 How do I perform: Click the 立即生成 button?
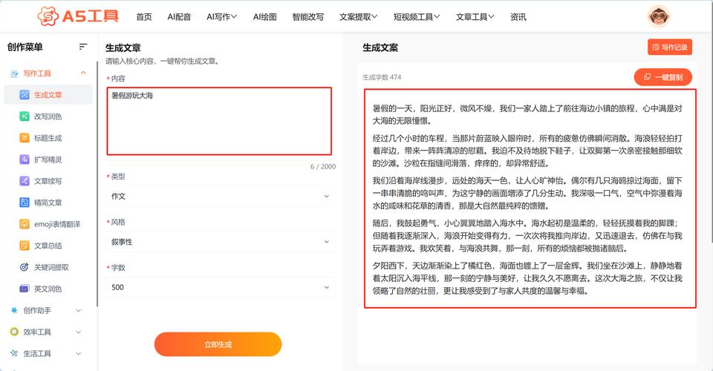(x=218, y=344)
